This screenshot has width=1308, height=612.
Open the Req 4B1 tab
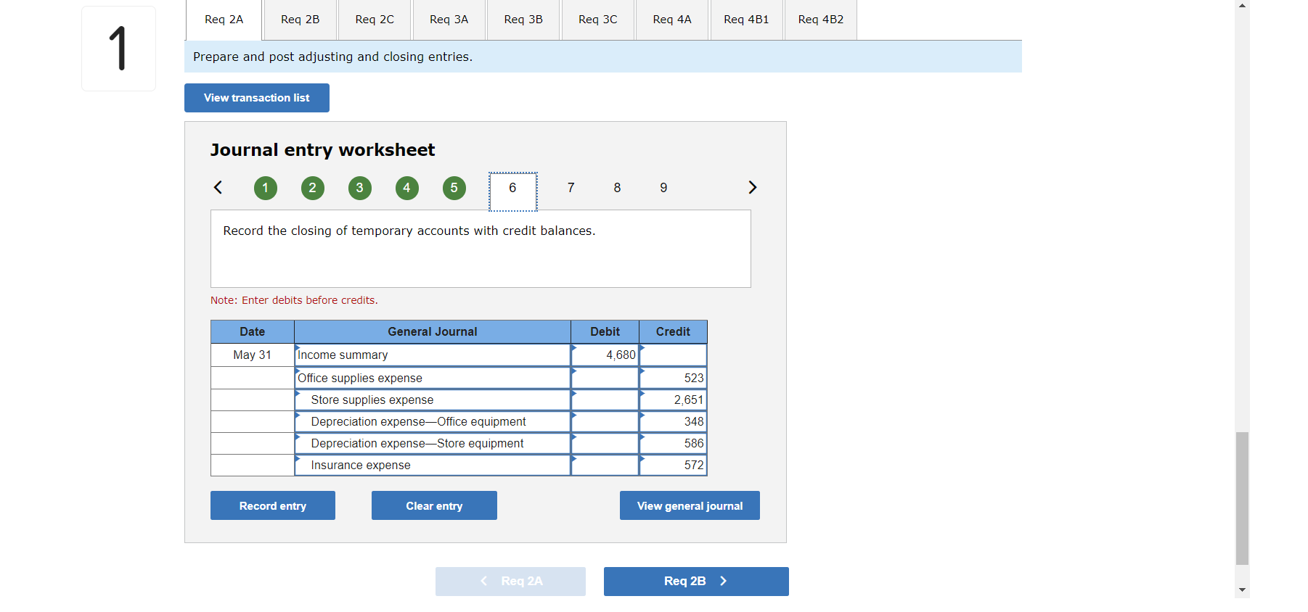pyautogui.click(x=746, y=20)
